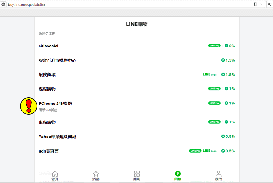Open udn買東西 store
273x183 pixels.
pos(137,151)
